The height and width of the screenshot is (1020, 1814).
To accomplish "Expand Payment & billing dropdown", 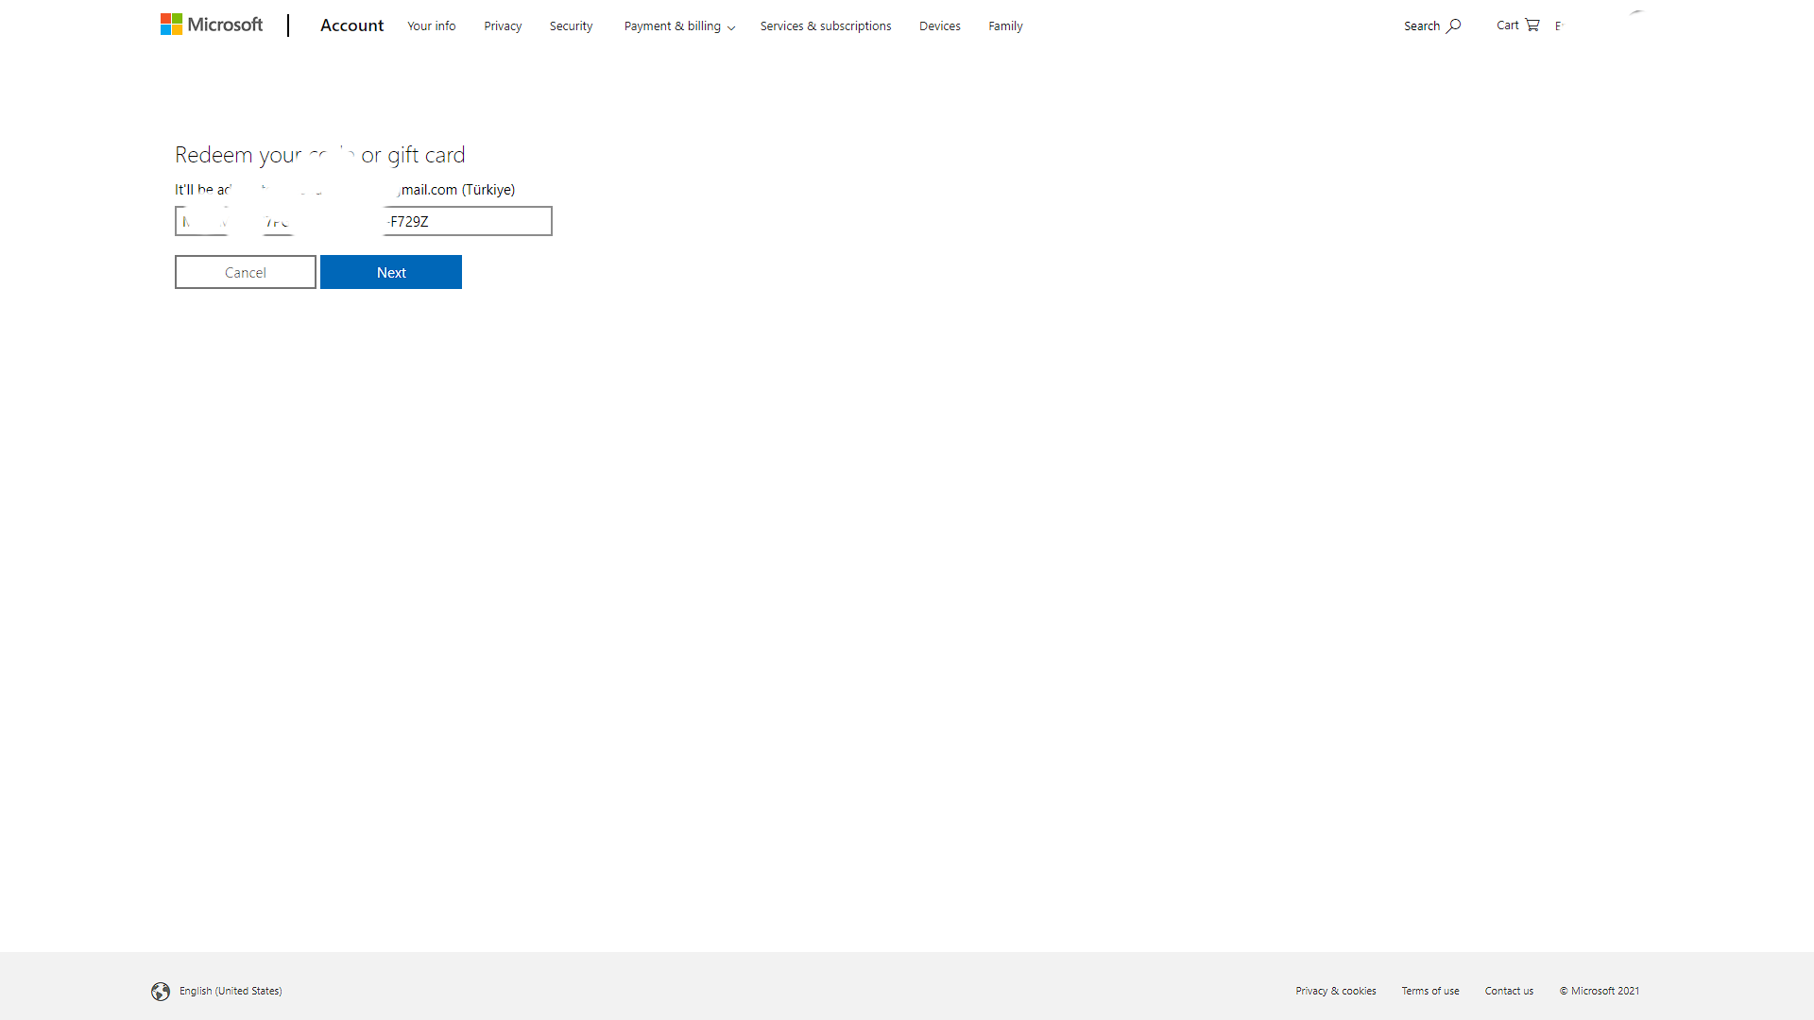I will [x=678, y=26].
